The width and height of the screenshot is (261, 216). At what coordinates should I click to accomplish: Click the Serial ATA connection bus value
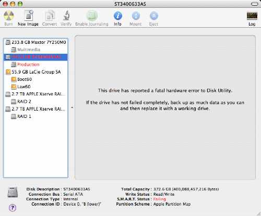73,194
